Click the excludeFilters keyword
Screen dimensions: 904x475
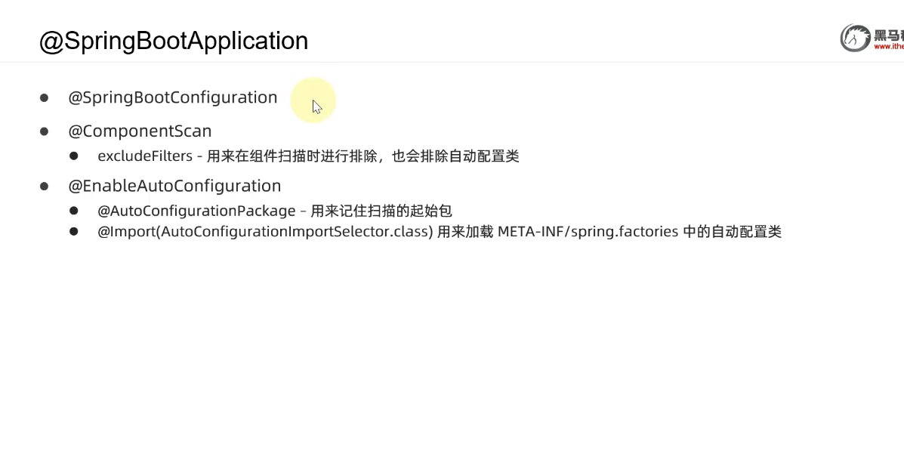click(x=145, y=156)
